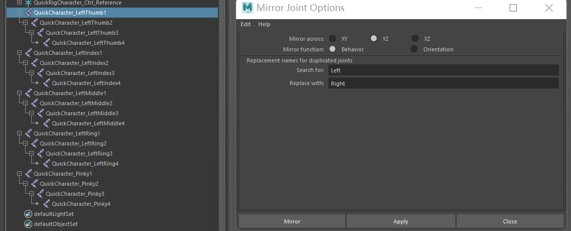Image resolution: width=571 pixels, height=231 pixels.
Task: Click joint icon of QuickCharacter_LeftThumb4
Action: (x=46, y=43)
